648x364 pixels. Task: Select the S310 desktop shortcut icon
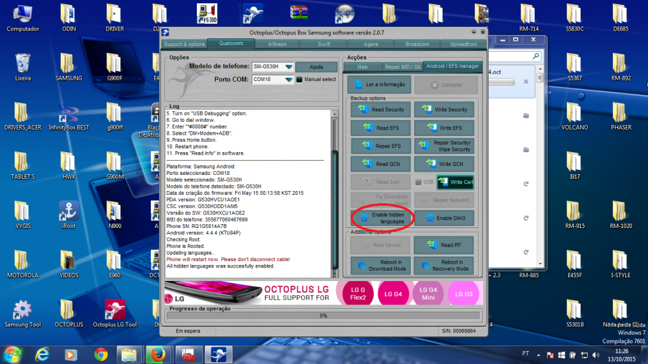(207, 14)
